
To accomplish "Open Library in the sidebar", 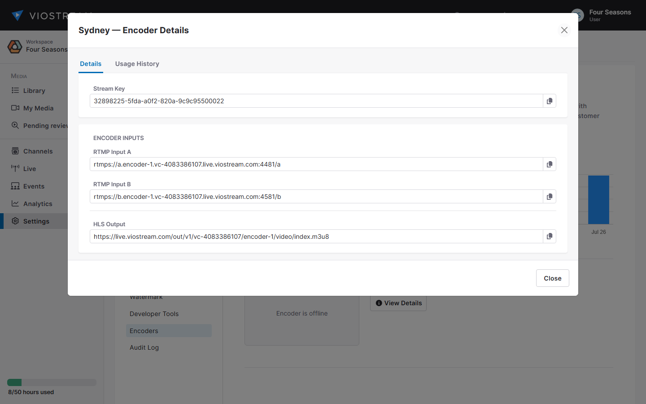I will pyautogui.click(x=34, y=91).
